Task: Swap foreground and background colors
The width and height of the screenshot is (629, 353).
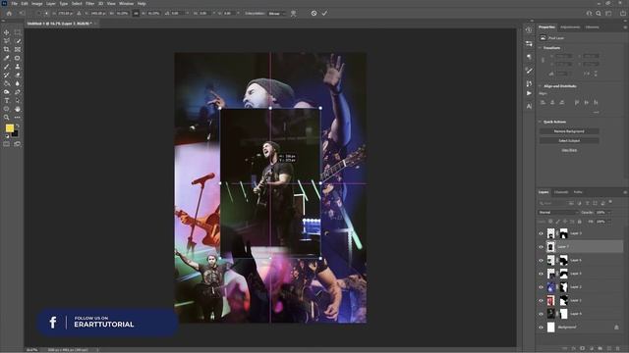Action: tap(18, 126)
